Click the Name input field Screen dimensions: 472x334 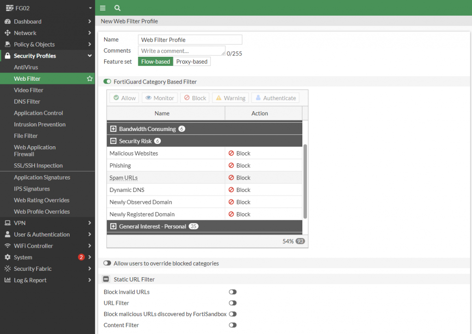coord(190,40)
